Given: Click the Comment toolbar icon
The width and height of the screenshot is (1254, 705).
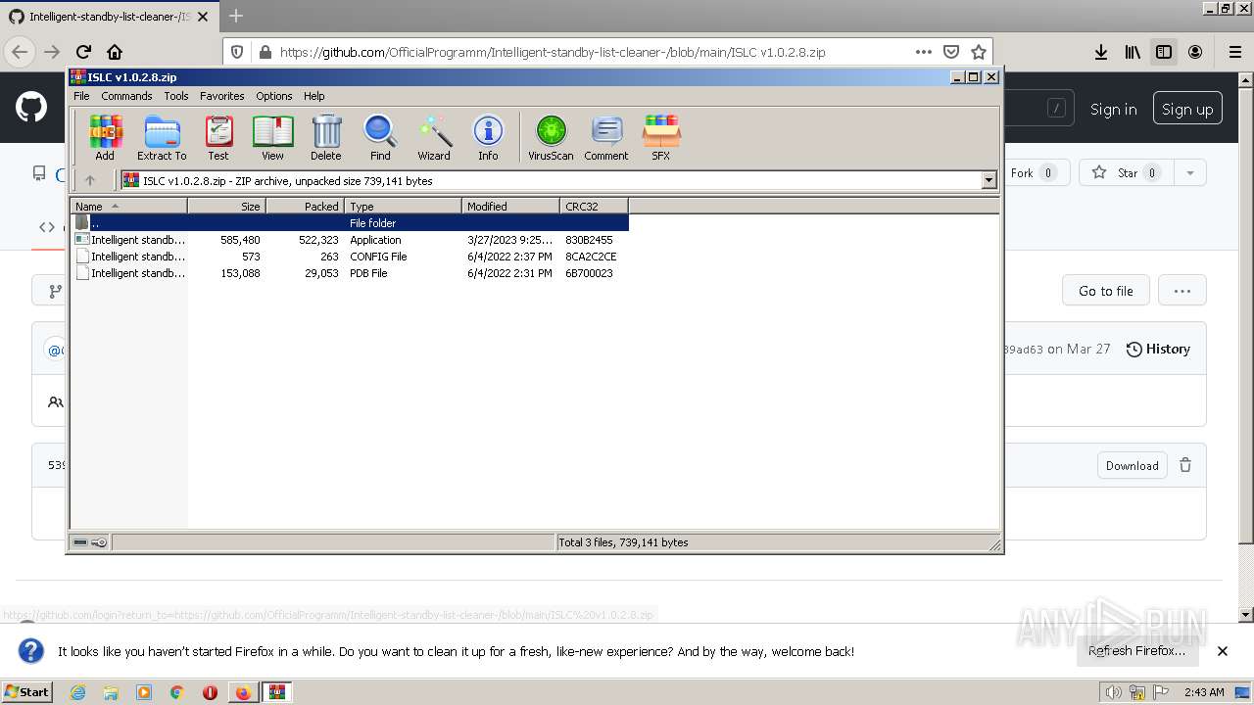Looking at the screenshot, I should tap(606, 137).
